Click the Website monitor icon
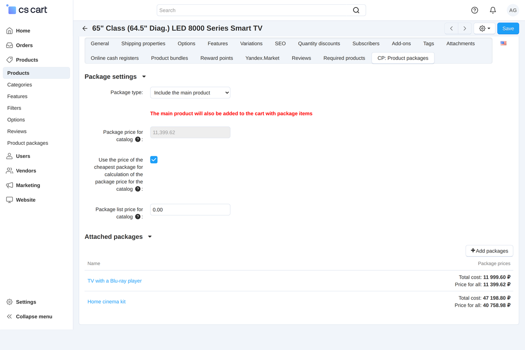 point(9,200)
